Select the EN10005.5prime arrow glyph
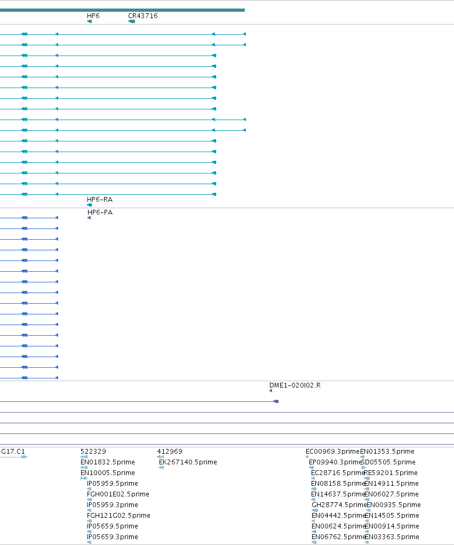The width and height of the screenshot is (454, 545). (x=84, y=479)
